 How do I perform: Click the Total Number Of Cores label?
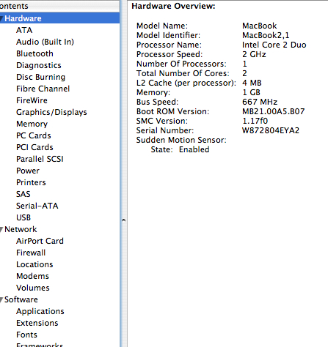point(183,73)
